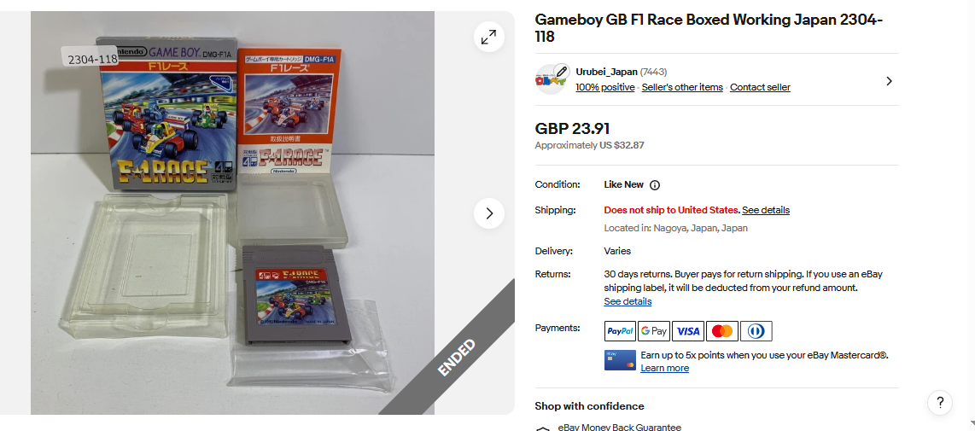Click the Contact seller link

coord(760,87)
